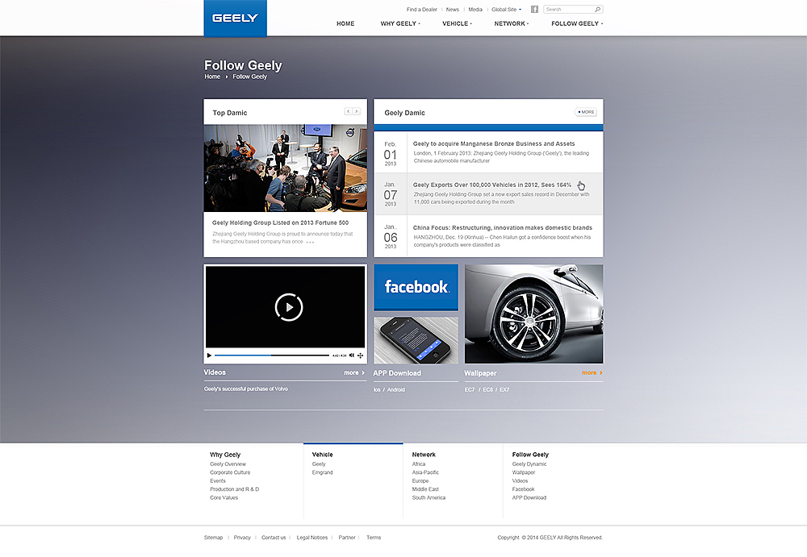
Task: Choose EC8 wallpaper link
Action: (487, 390)
